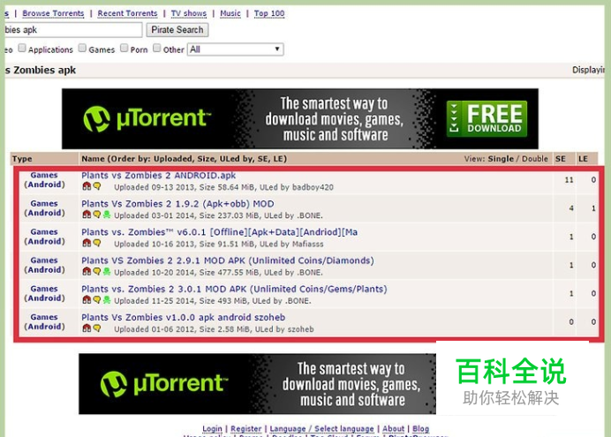Click magnet icon for Zombies v1.0.0 szoheb torrent
This screenshot has height=437, width=611.
pyautogui.click(x=87, y=328)
